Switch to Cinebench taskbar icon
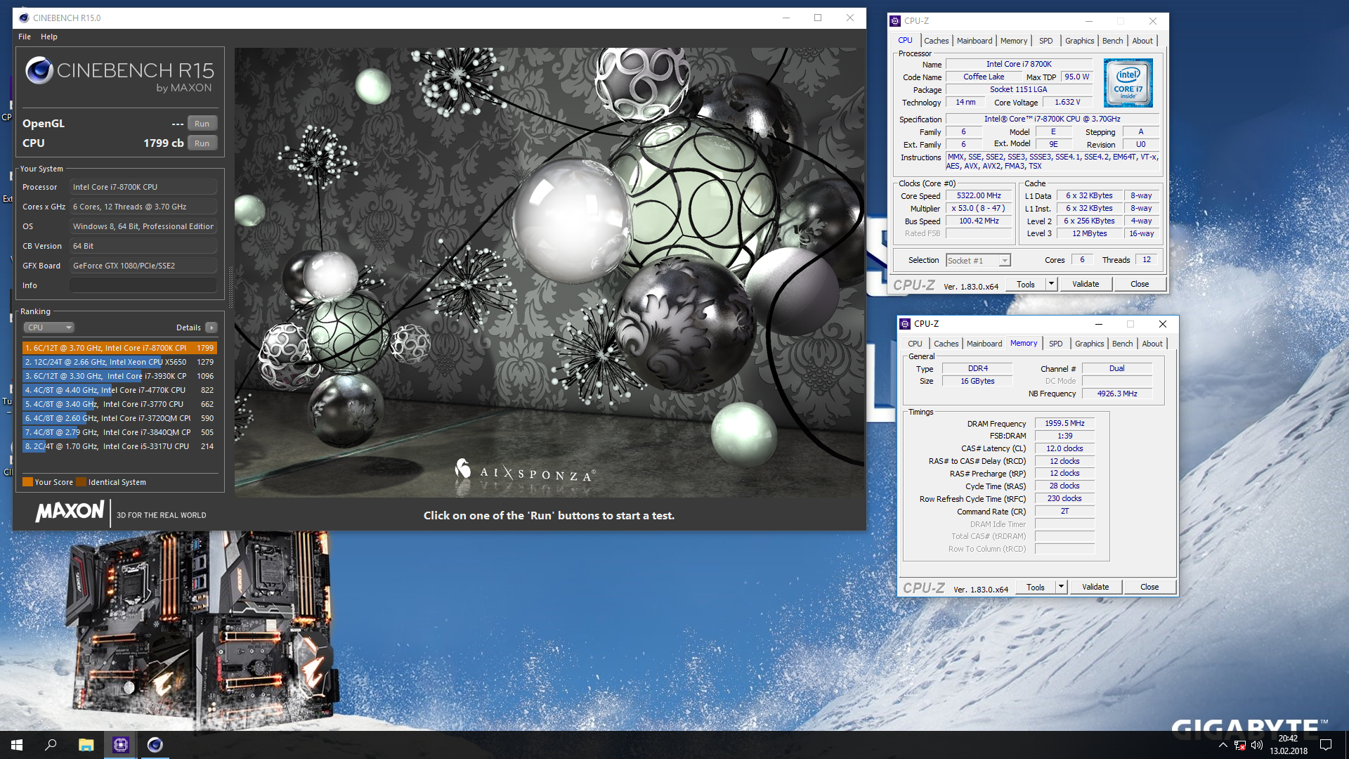The width and height of the screenshot is (1349, 759). (x=155, y=745)
